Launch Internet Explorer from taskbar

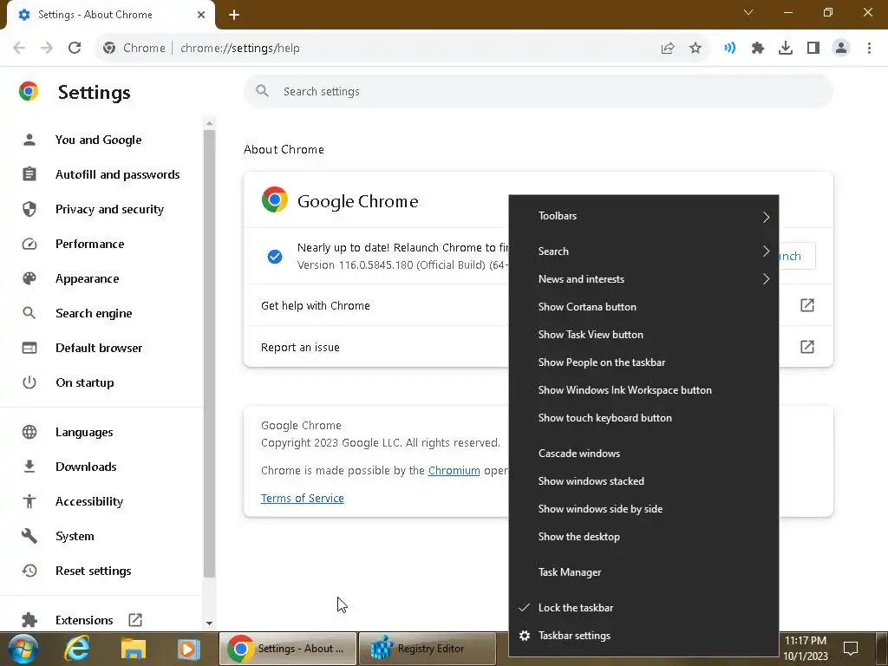[x=77, y=649]
